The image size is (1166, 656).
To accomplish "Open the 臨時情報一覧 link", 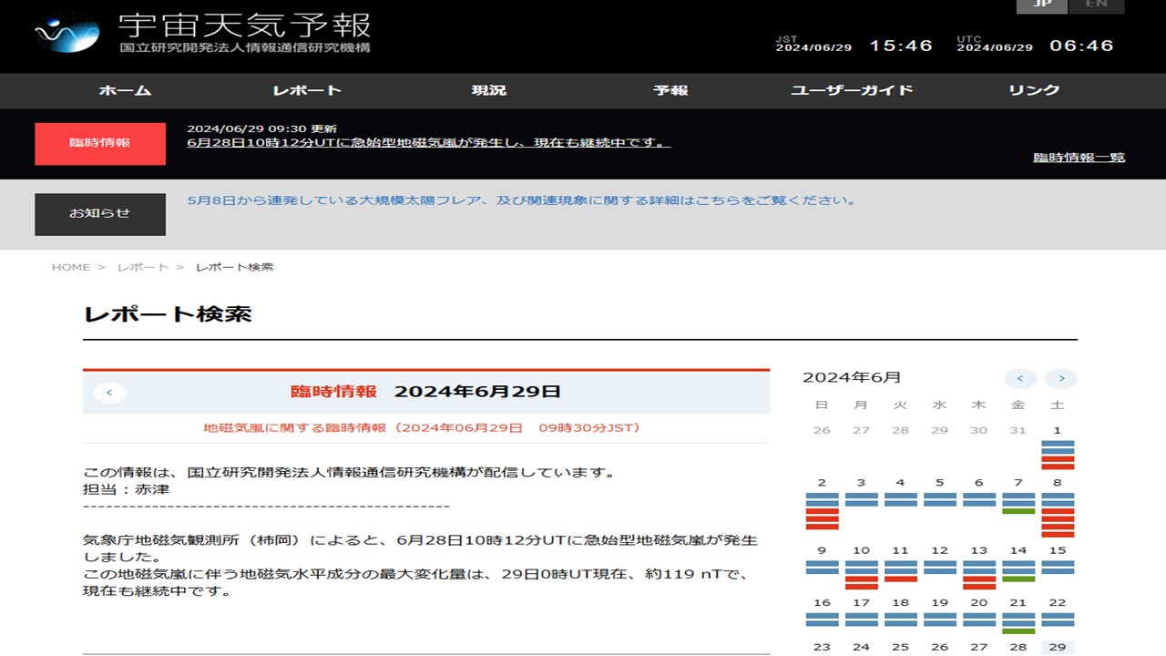I will point(1079,158).
